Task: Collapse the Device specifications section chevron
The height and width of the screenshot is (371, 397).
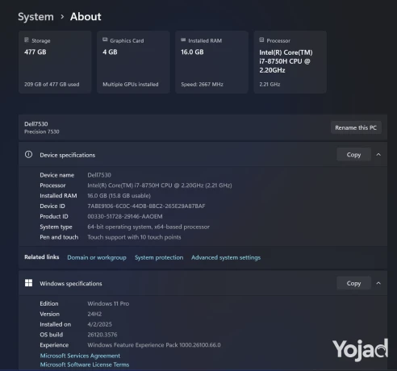Action: [x=378, y=155]
